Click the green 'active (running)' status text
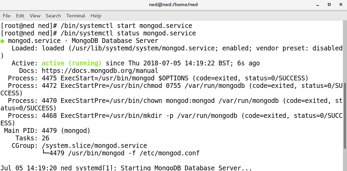 tap(72, 63)
